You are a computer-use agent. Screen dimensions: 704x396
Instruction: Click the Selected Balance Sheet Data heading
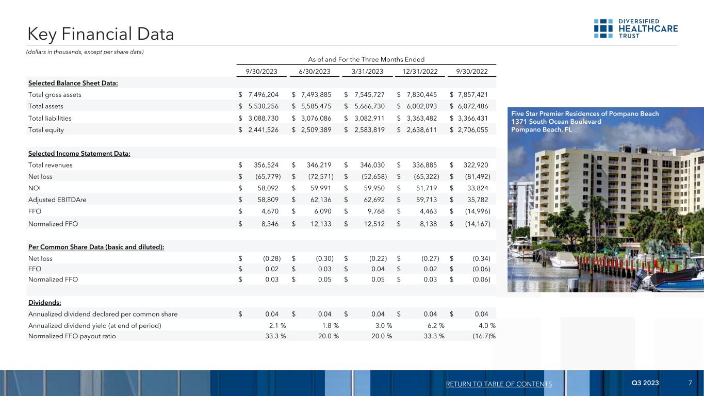pos(73,84)
